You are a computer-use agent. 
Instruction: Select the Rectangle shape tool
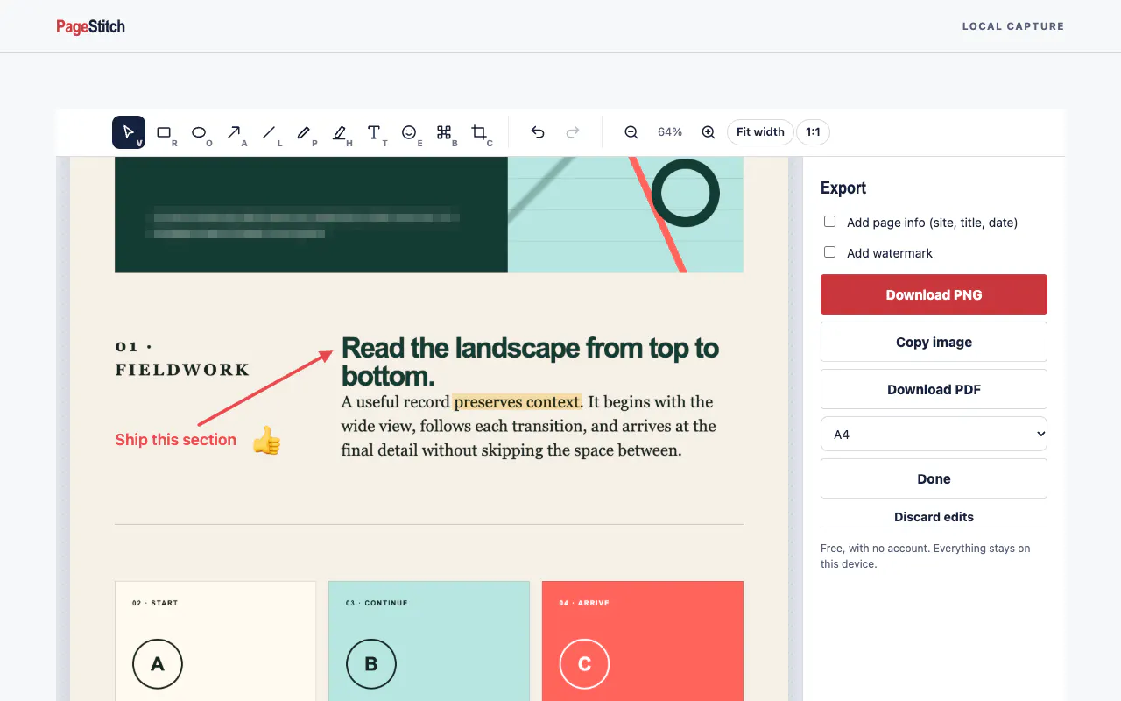164,132
